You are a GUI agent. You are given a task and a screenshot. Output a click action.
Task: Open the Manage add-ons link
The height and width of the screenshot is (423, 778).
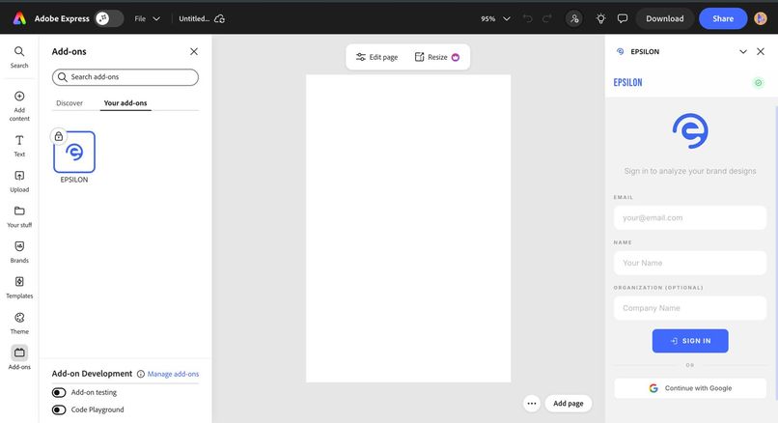pos(173,374)
